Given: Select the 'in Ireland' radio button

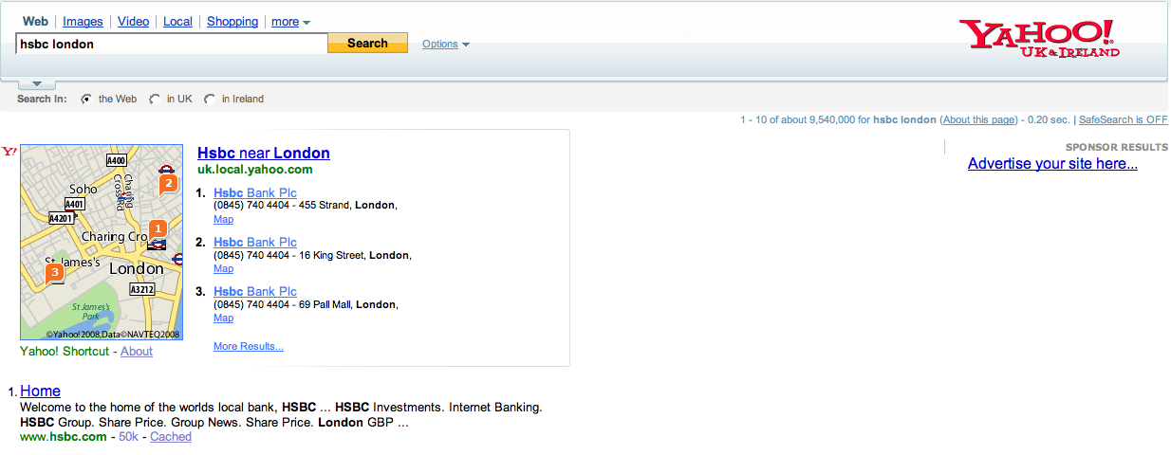Looking at the screenshot, I should point(209,99).
